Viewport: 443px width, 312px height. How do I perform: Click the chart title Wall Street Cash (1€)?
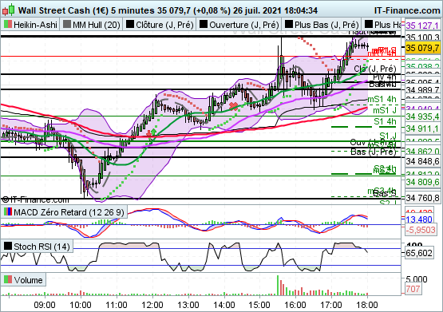[64, 10]
